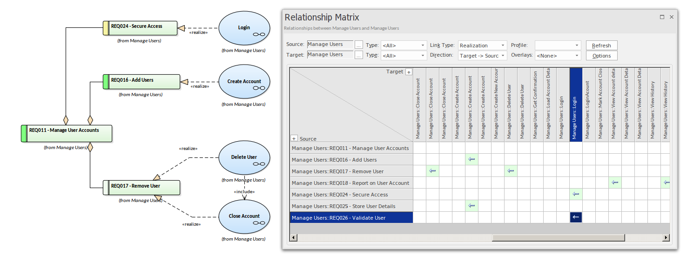The image size is (687, 261).
Task: Select row header REQ018 - Report on User Account
Action: click(x=351, y=183)
